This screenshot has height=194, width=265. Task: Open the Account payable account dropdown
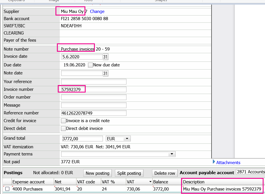[x=250, y=172]
